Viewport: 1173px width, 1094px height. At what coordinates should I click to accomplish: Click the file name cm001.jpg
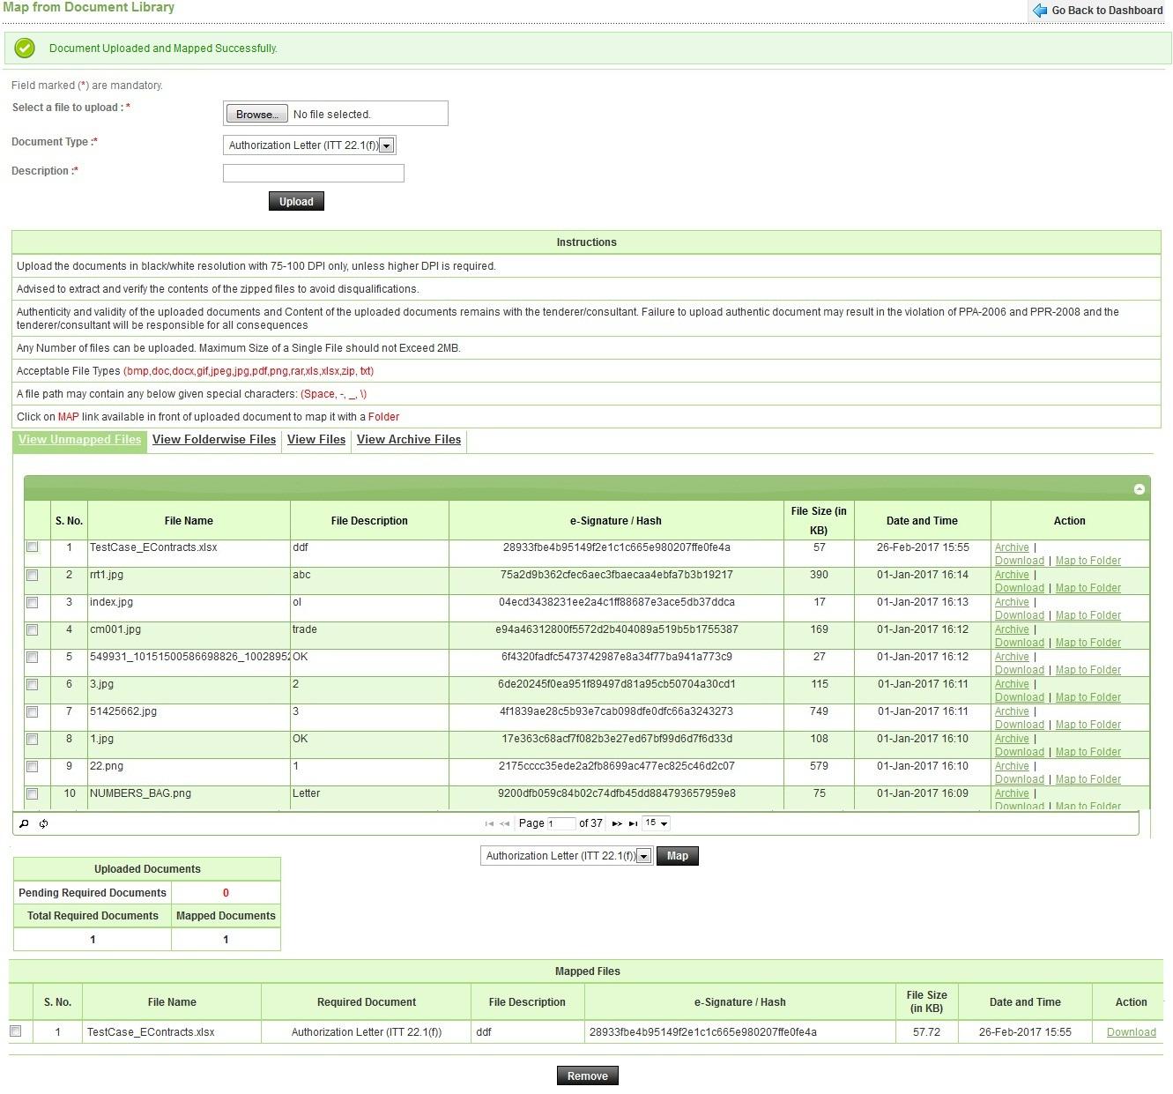pos(115,629)
